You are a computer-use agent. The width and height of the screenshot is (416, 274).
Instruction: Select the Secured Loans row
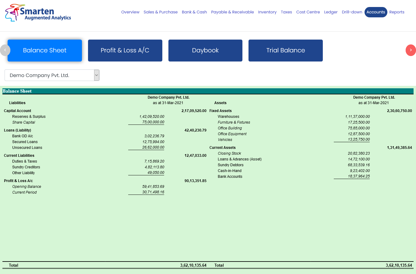[25, 142]
